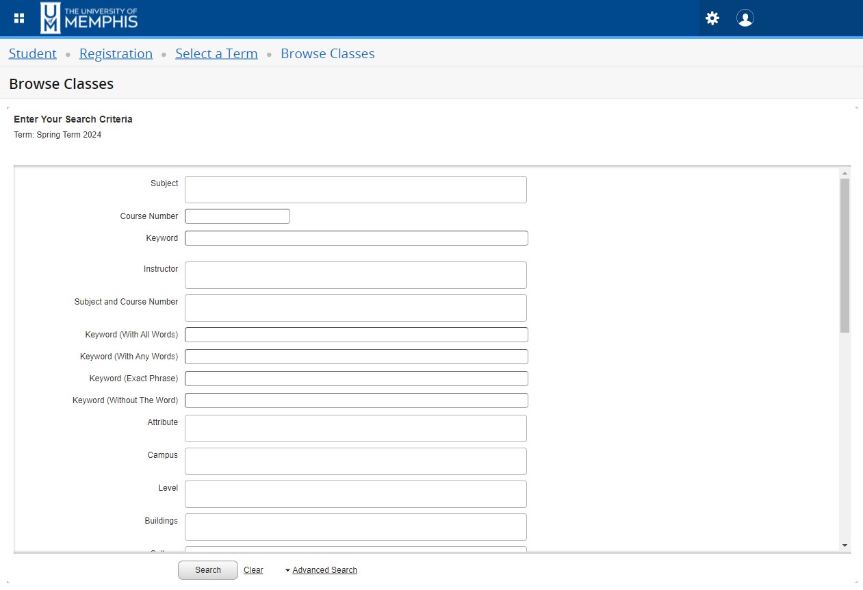Screen dimensions: 863x590
Task: Go back to Select a Term
Action: (x=216, y=53)
